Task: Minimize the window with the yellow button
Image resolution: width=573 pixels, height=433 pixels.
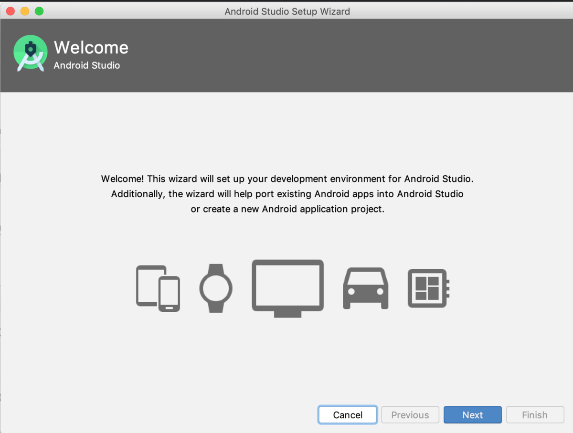Action: coord(25,11)
